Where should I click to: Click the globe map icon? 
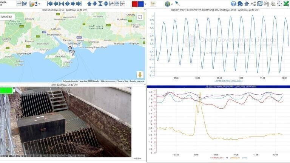(167, 4)
